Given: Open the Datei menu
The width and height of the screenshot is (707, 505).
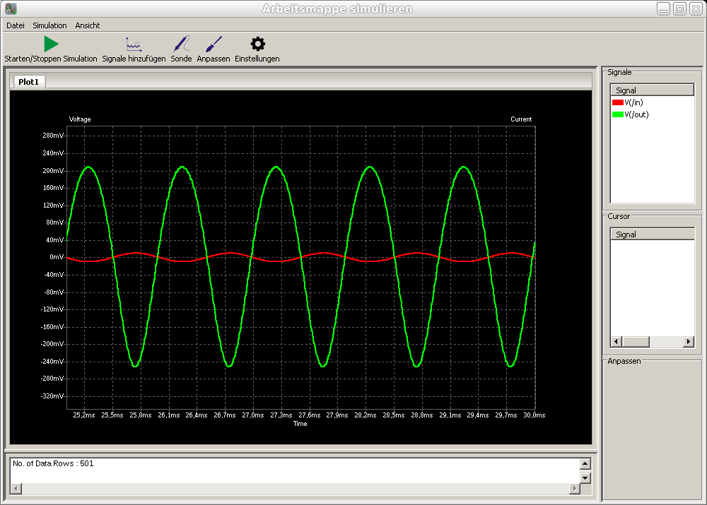Looking at the screenshot, I should 16,25.
